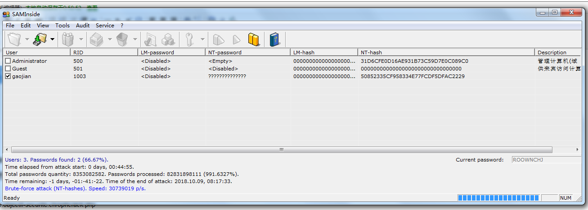Open the File menu
Viewport: 588px width, 210px height.
tap(10, 26)
